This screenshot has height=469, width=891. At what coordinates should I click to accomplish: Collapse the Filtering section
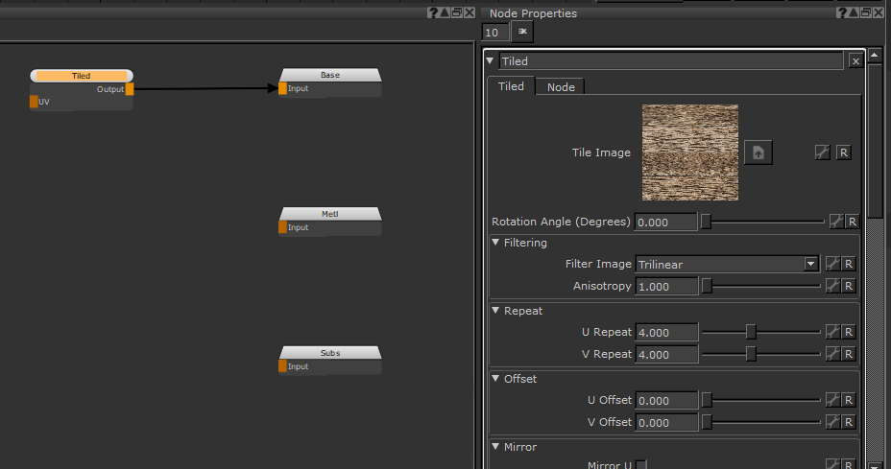496,243
